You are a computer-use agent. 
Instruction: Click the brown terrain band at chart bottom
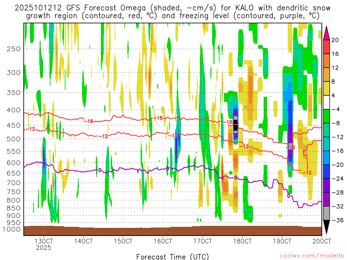pyautogui.click(x=172, y=231)
